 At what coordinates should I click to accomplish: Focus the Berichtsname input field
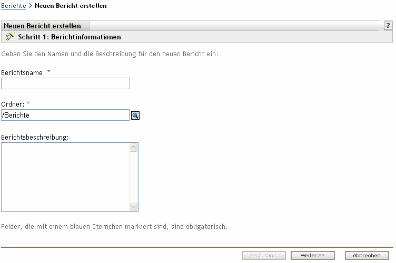tap(65, 83)
